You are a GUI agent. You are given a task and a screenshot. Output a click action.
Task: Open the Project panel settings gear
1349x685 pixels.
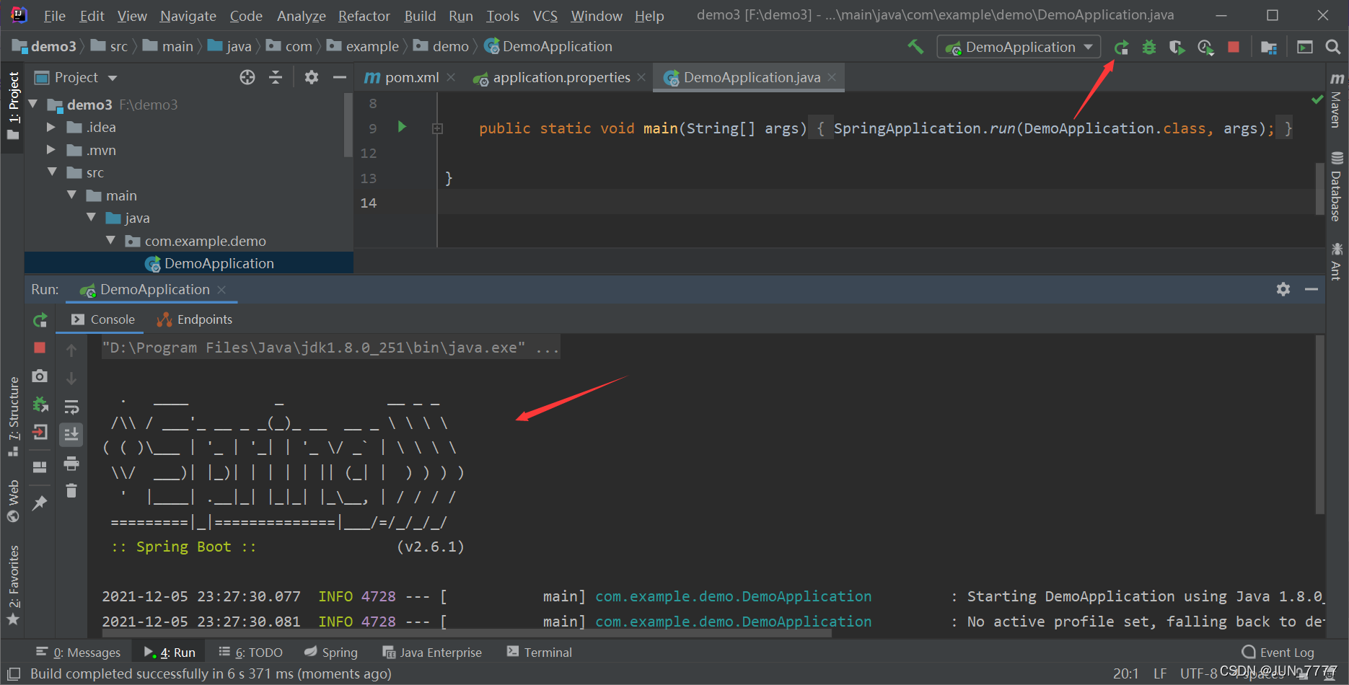(312, 77)
